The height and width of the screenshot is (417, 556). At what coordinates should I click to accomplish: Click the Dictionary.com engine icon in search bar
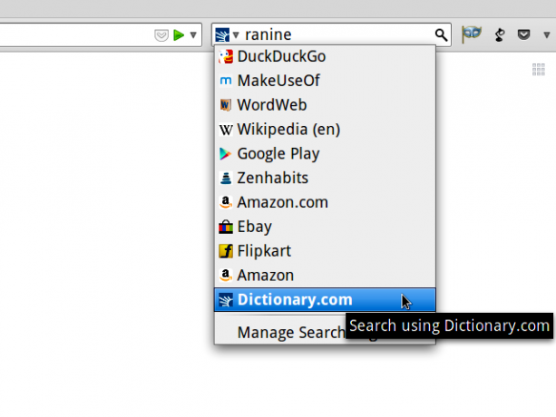click(222, 34)
